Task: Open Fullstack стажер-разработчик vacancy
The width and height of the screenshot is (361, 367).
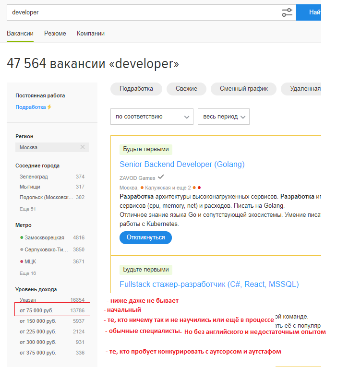Action: point(209,284)
